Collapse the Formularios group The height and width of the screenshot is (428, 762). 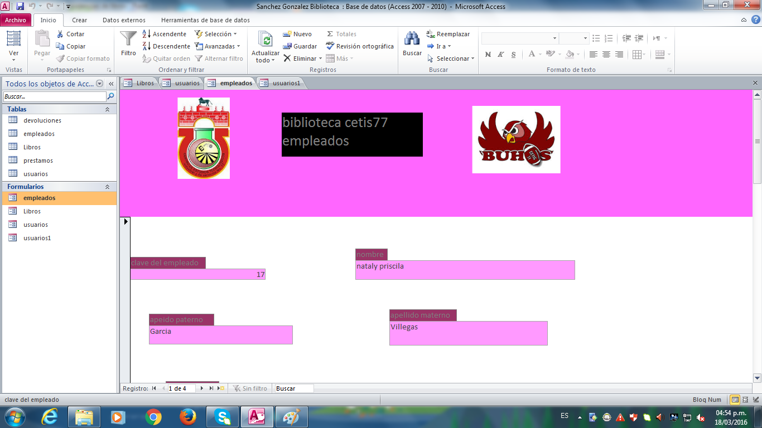107,187
